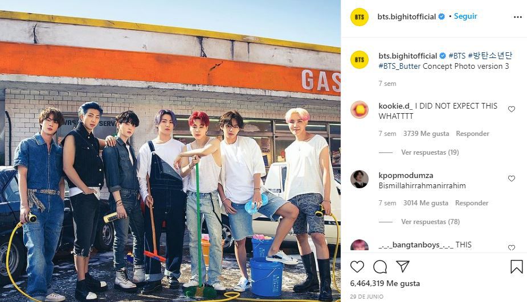The image size is (527, 302).
Task: Expand Ver respuestas (78)
Action: [430, 222]
